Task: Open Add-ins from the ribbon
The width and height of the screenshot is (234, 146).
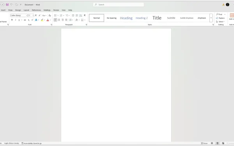Action: click(232, 16)
